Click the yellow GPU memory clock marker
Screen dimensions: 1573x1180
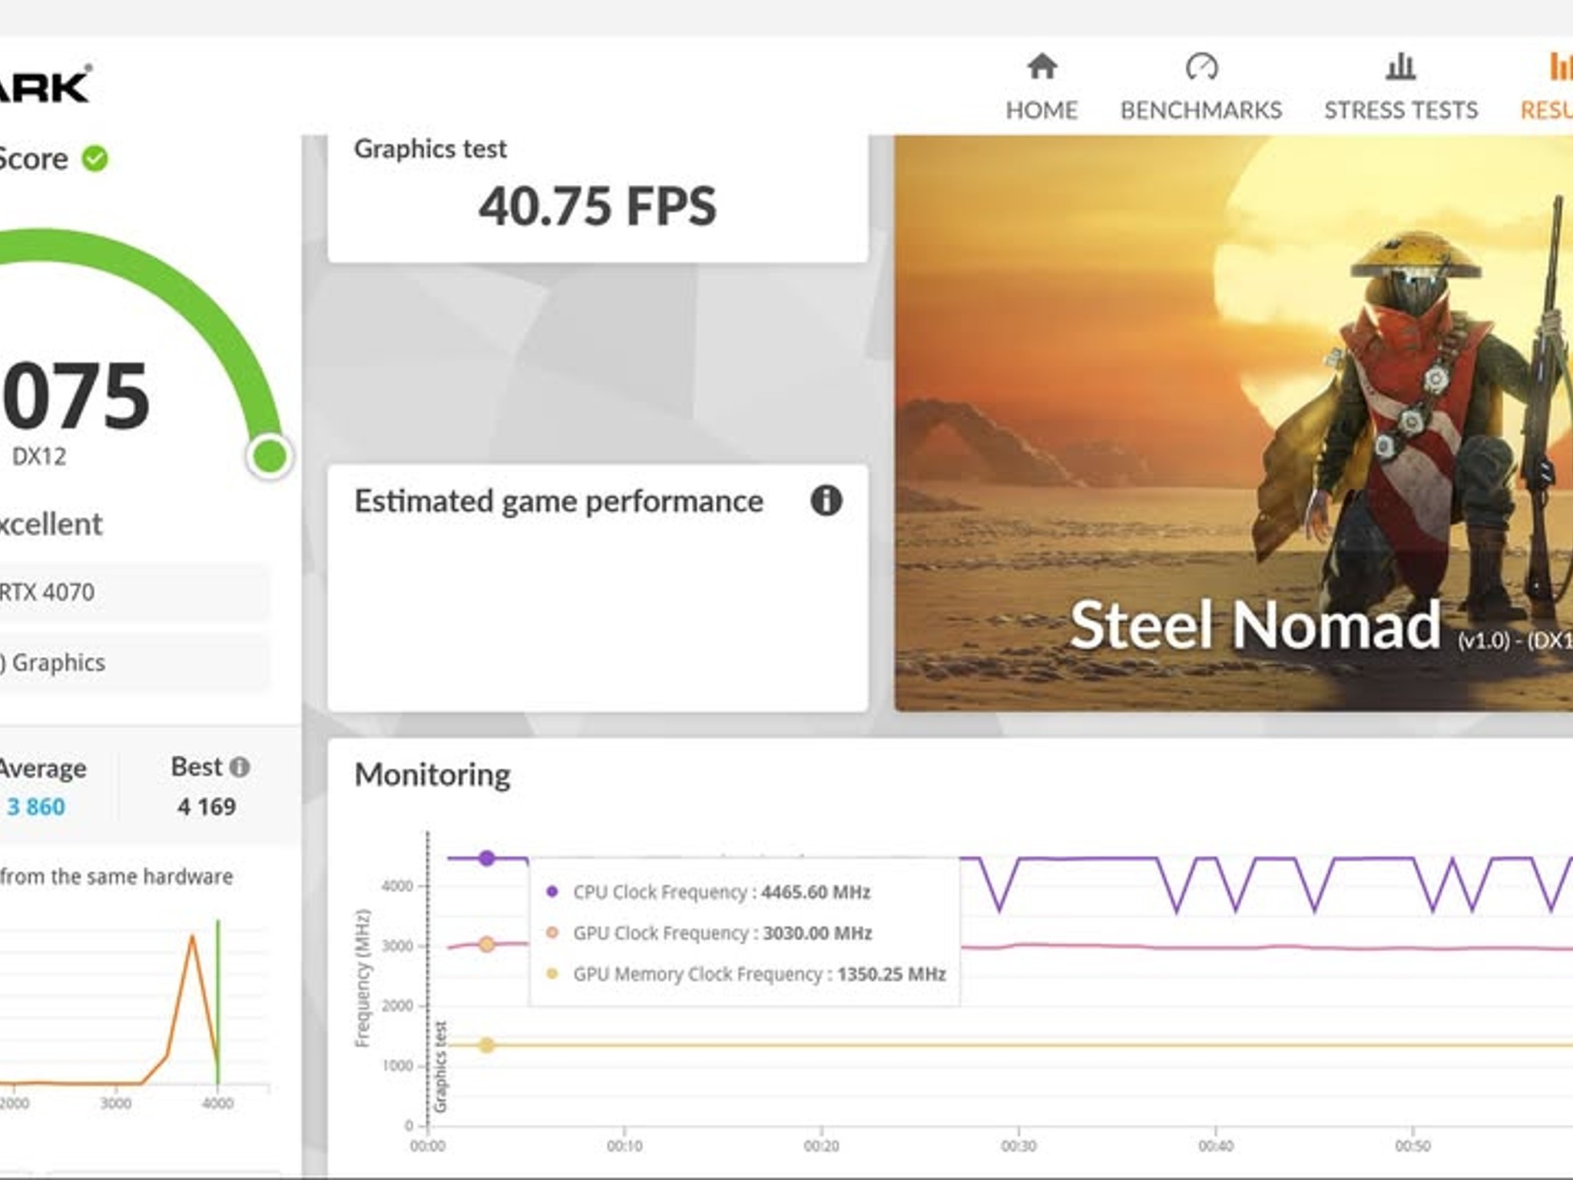click(486, 1045)
